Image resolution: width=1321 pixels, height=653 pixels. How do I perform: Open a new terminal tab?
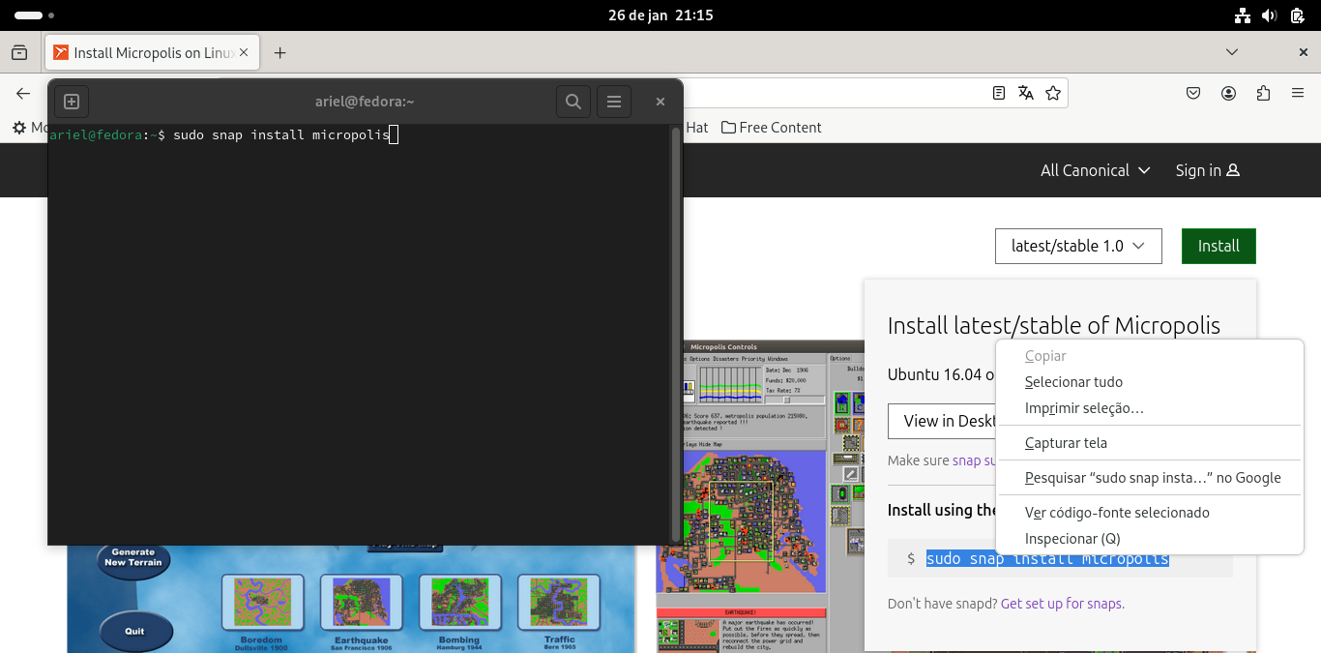coord(71,101)
